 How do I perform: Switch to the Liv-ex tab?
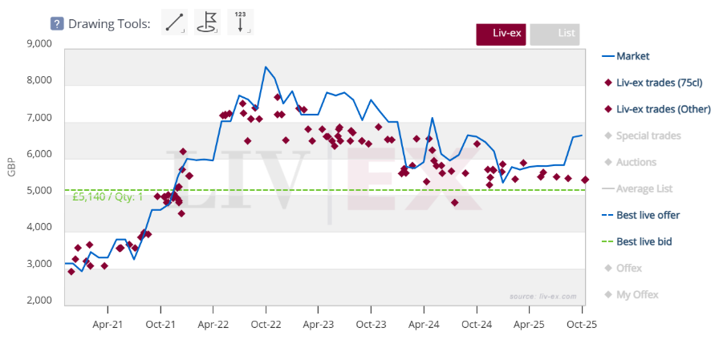point(501,34)
